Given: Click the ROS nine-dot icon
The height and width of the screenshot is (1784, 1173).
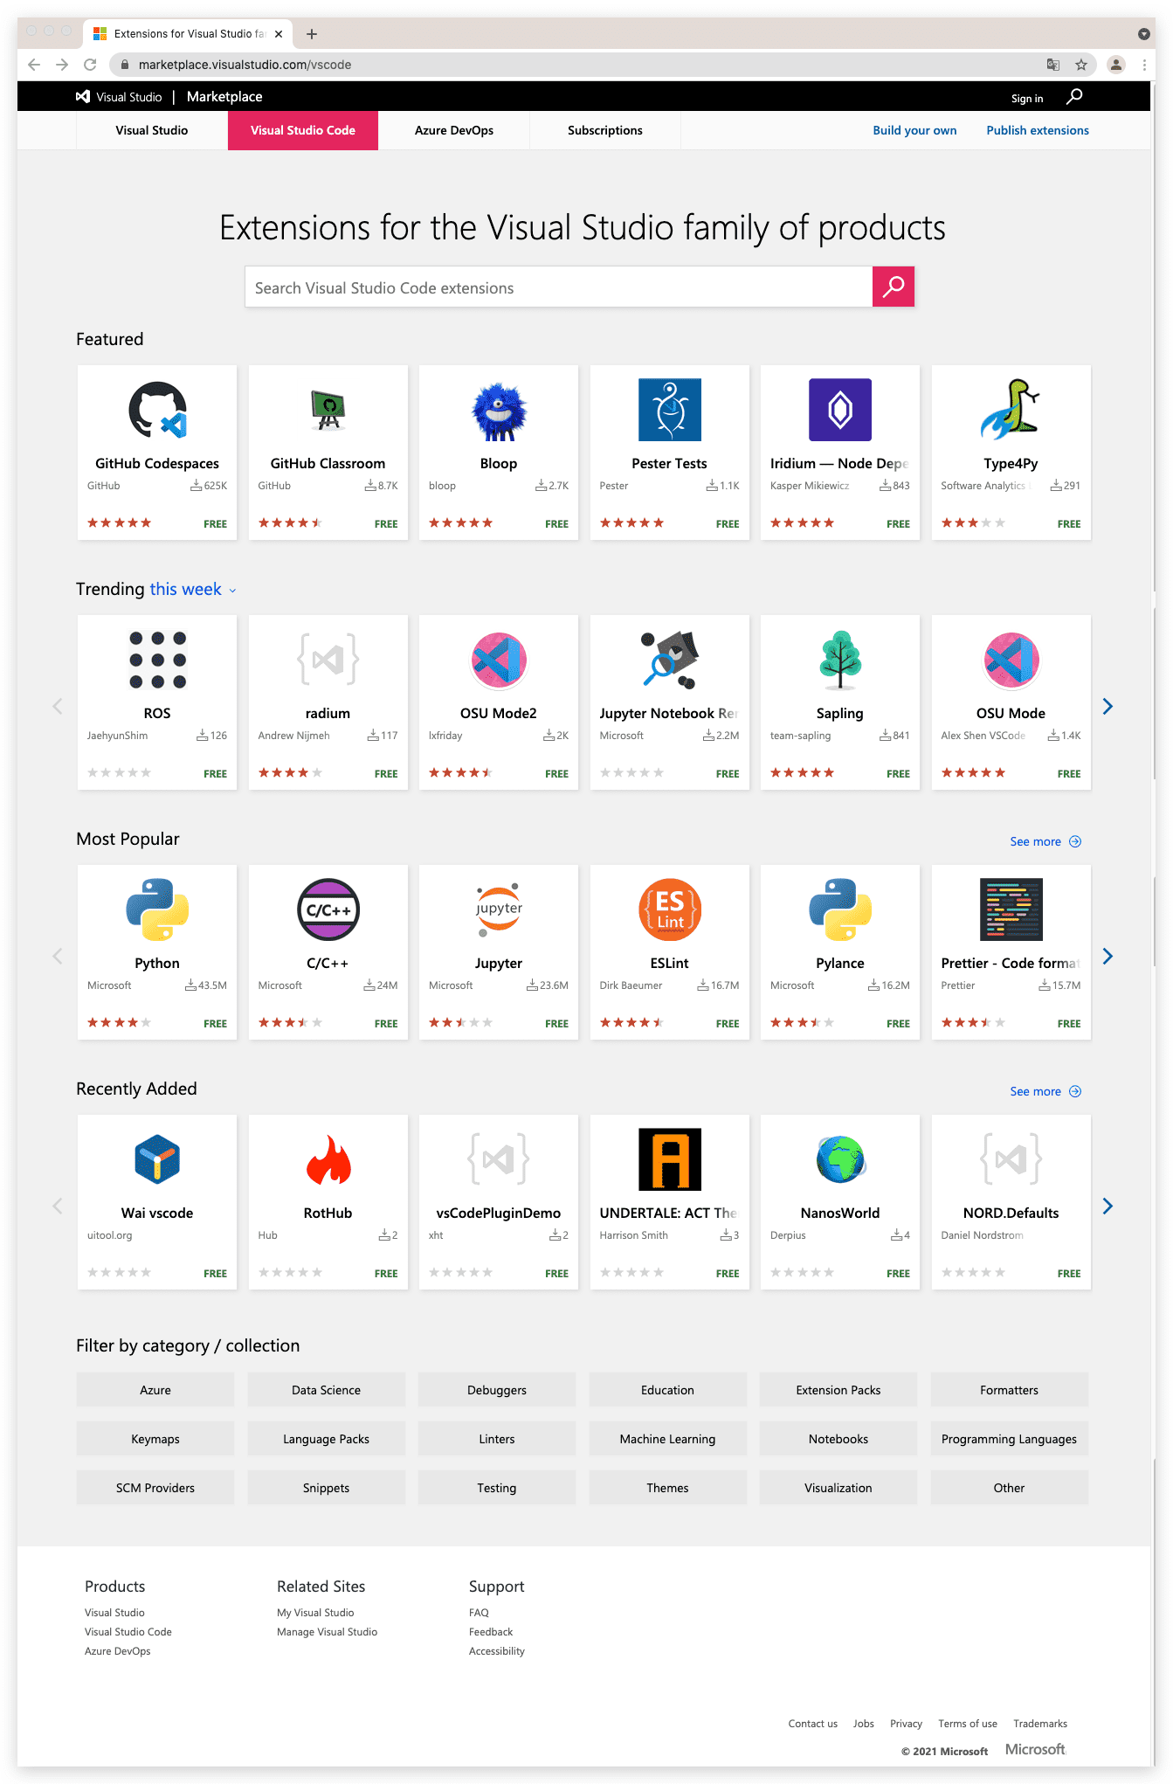Looking at the screenshot, I should [157, 660].
